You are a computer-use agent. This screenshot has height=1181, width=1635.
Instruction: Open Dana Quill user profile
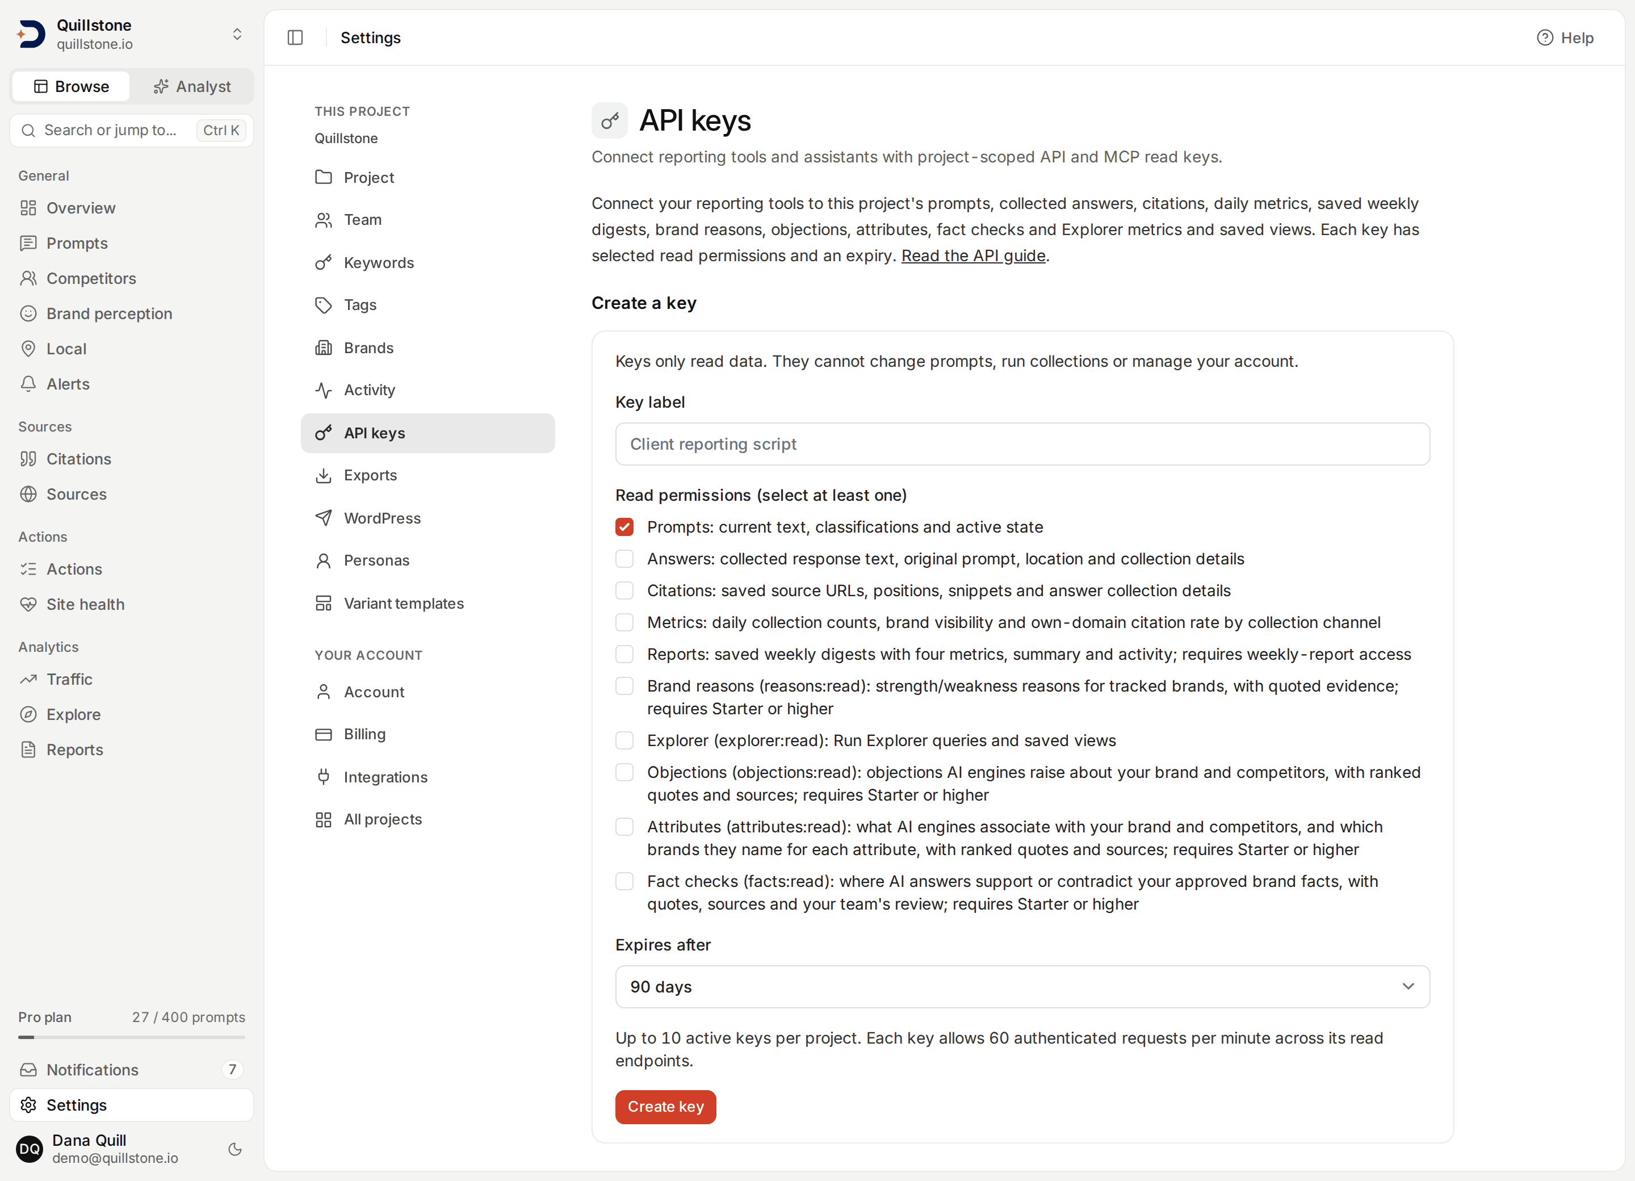tap(115, 1149)
